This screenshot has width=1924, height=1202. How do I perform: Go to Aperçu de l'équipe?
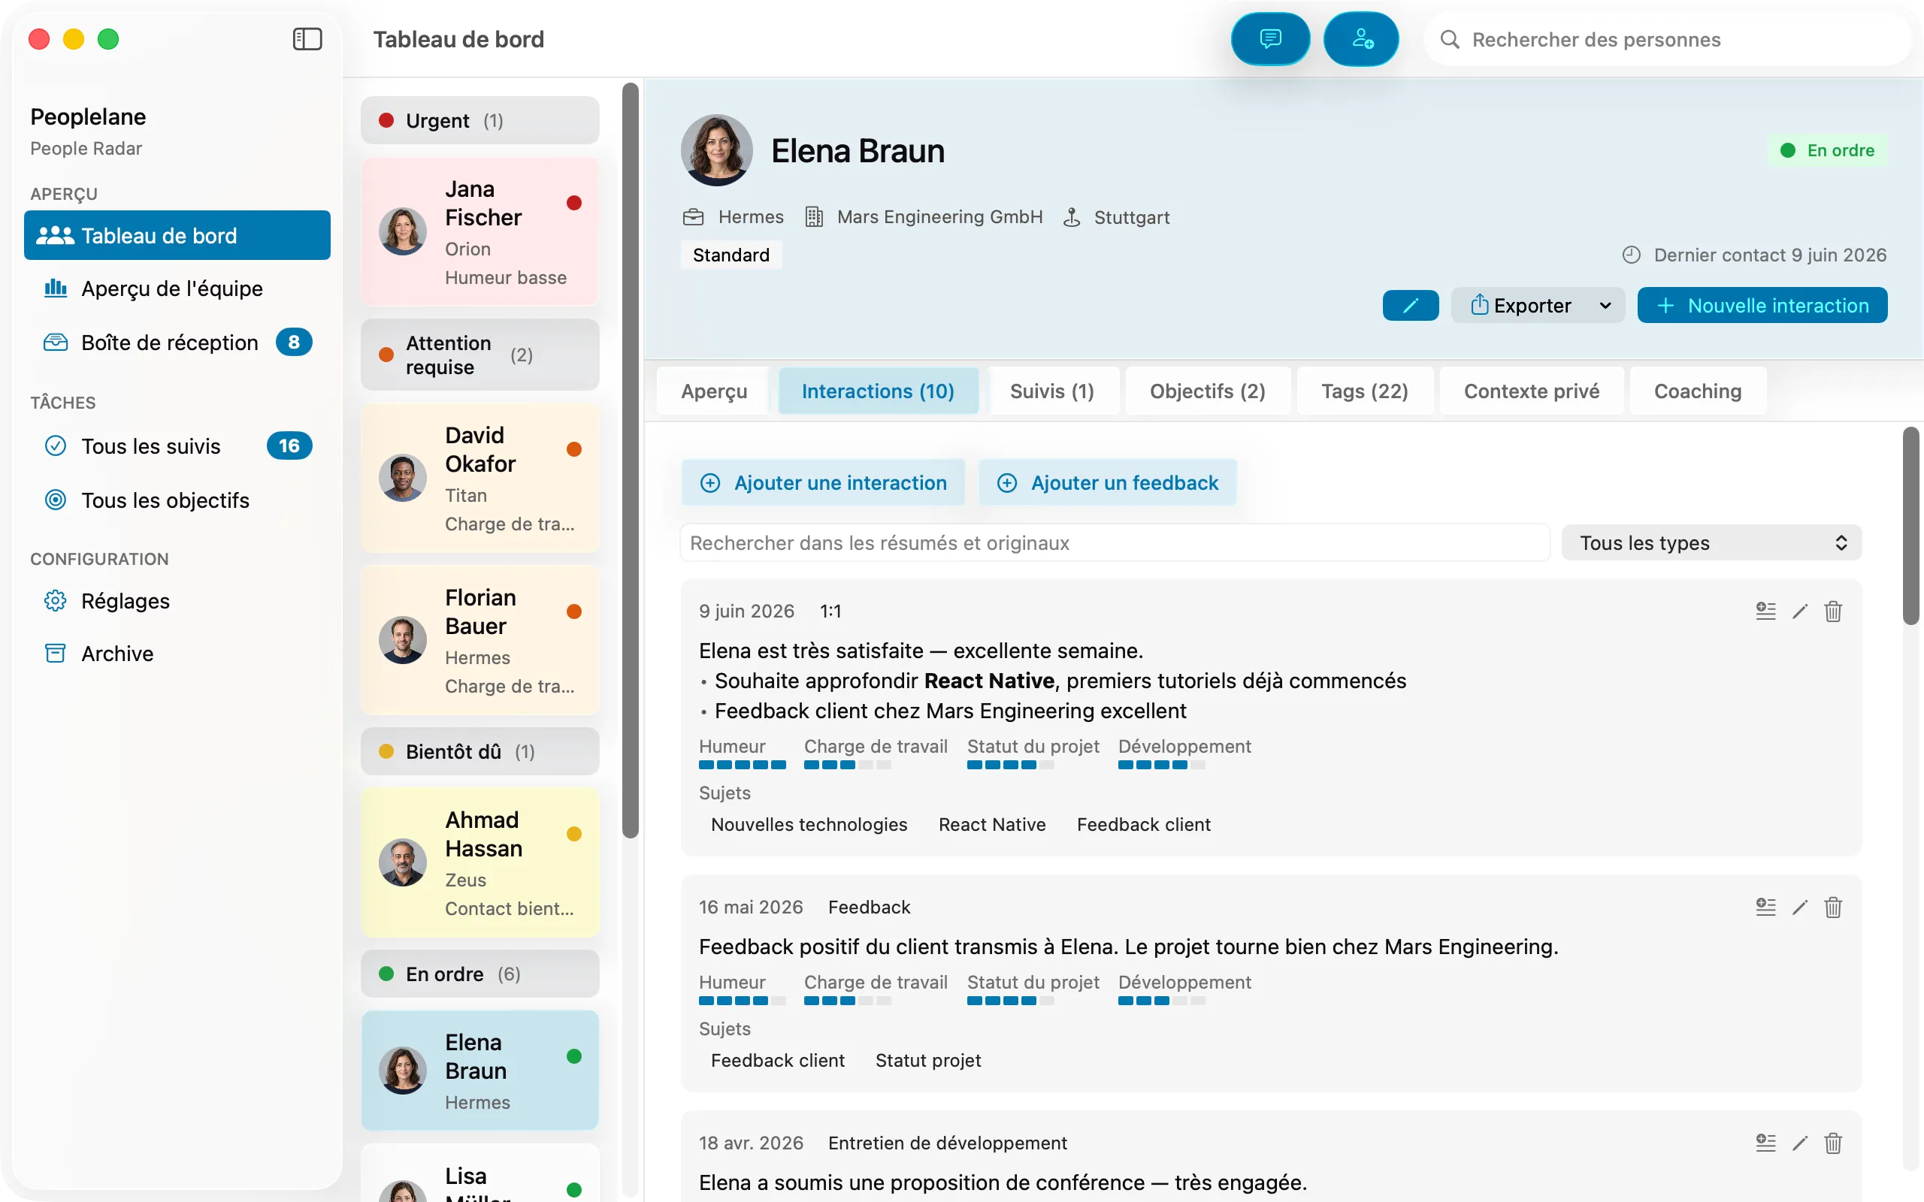click(177, 288)
